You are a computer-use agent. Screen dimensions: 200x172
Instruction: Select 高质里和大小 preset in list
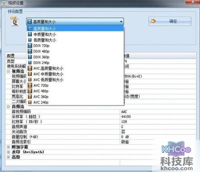click(75, 28)
